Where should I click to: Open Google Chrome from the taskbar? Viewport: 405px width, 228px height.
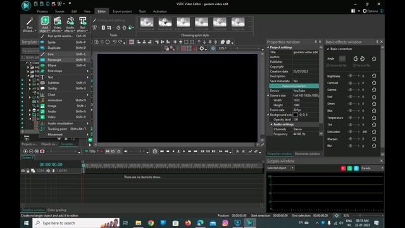pyautogui.click(x=151, y=223)
